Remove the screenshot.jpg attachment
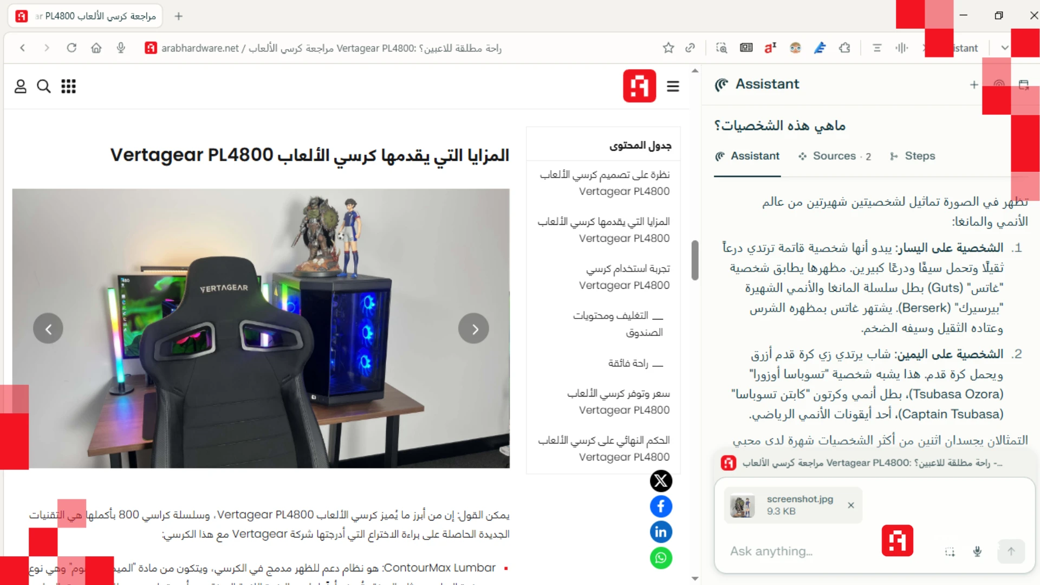This screenshot has height=585, width=1040. pos(851,505)
